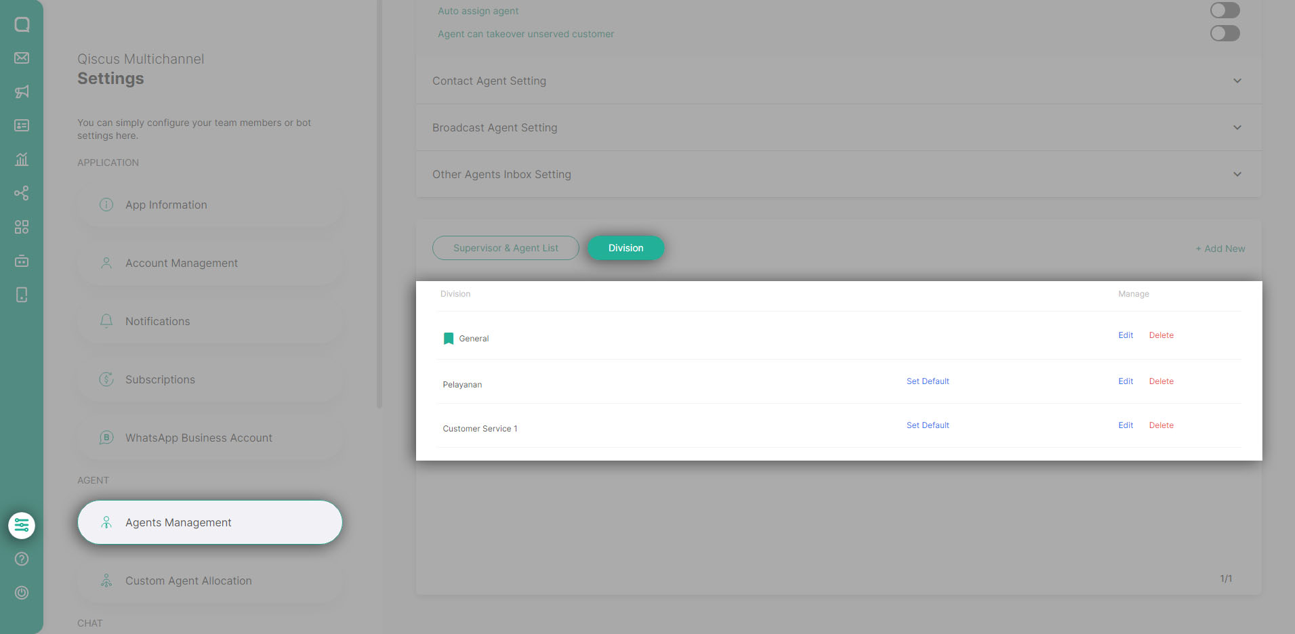
Task: Enable the Auto assign agent toggle
Action: pos(1225,10)
